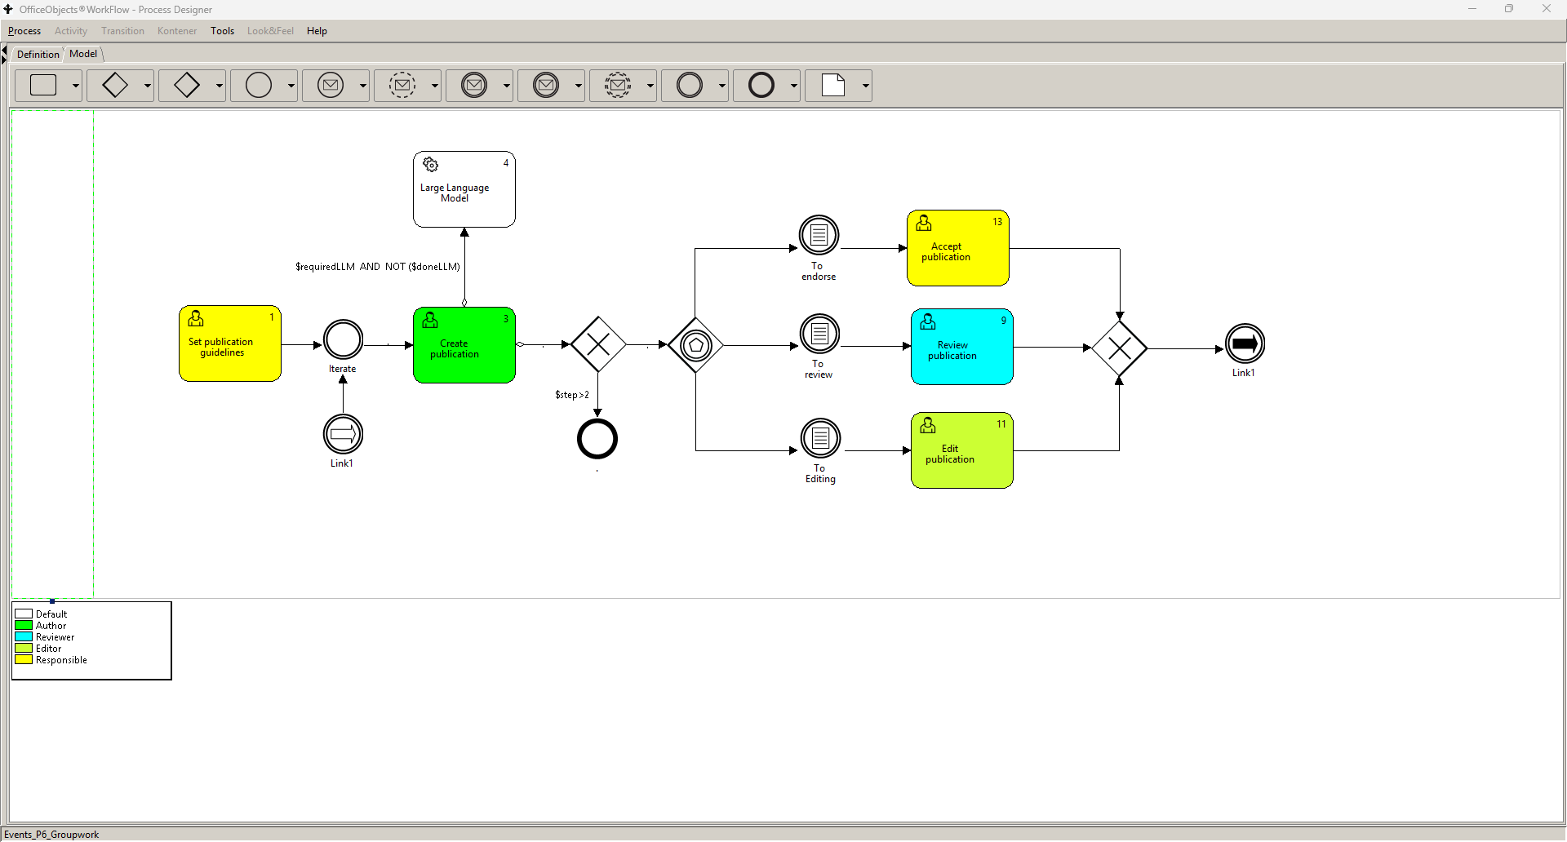Select the double-ring message event tool, fourth envelope
The image size is (1567, 842).
pos(546,85)
